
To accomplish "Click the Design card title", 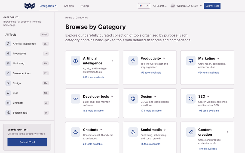I will [146, 96].
